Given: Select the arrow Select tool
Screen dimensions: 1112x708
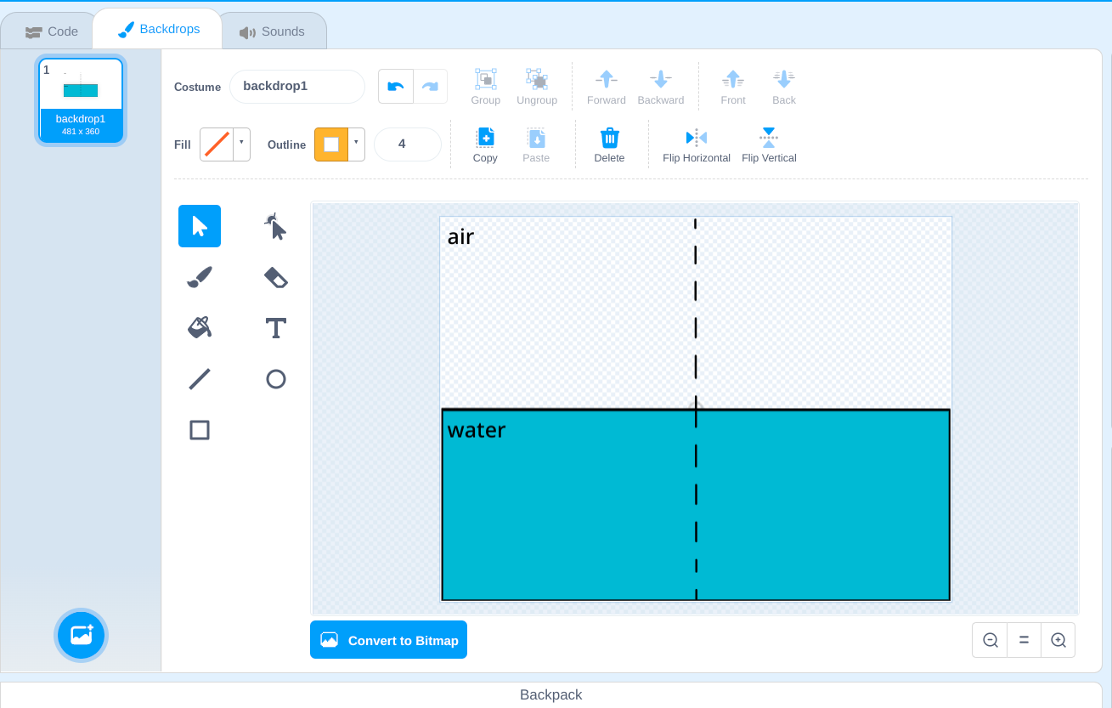Looking at the screenshot, I should pos(200,226).
